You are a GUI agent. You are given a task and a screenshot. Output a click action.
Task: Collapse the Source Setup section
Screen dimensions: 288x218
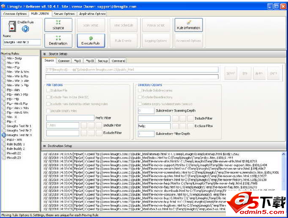point(45,54)
